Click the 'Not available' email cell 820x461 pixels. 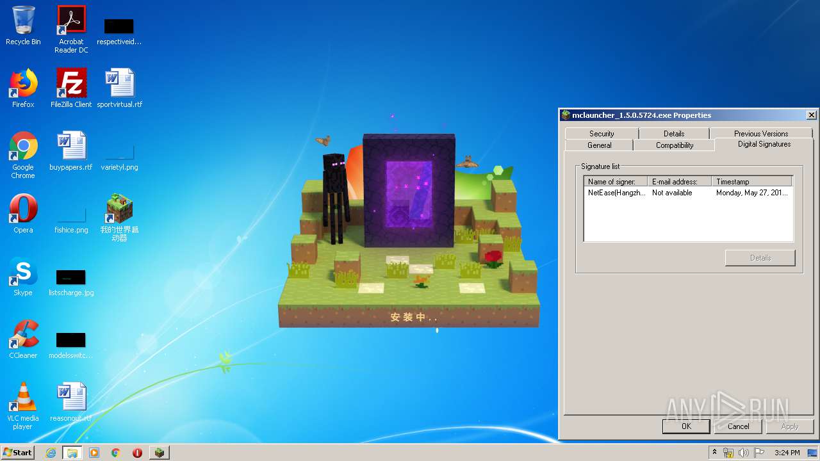(672, 193)
